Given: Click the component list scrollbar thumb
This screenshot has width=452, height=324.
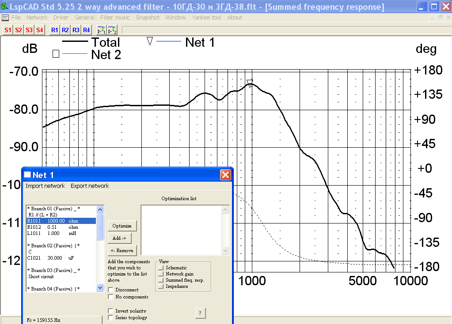Looking at the screenshot, I should coord(100,227).
